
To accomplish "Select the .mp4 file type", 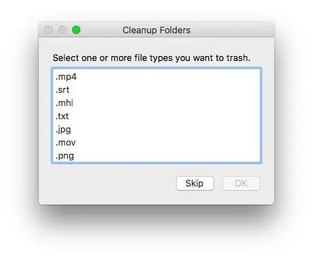I will click(156, 76).
